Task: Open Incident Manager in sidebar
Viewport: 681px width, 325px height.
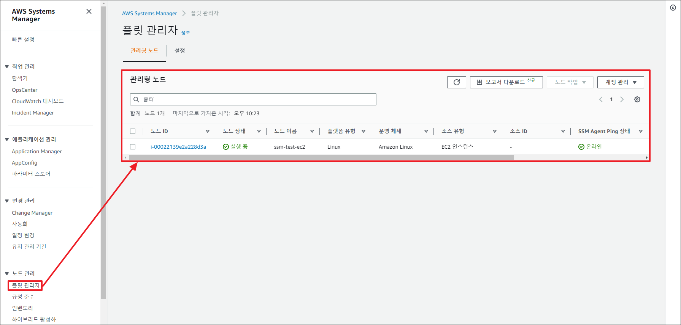Action: 33,113
